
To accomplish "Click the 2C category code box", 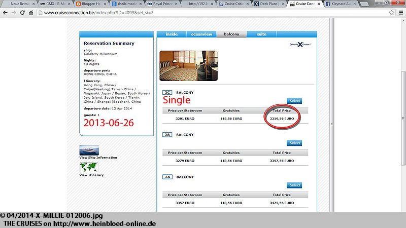I will [167, 92].
